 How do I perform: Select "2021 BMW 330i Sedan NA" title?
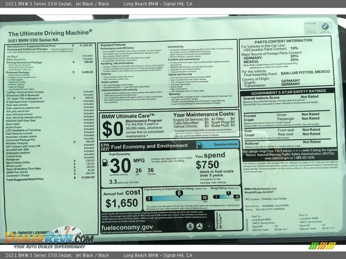[x=33, y=40]
